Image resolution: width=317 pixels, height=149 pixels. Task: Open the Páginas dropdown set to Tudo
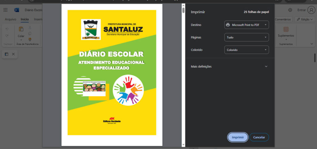click(x=247, y=37)
